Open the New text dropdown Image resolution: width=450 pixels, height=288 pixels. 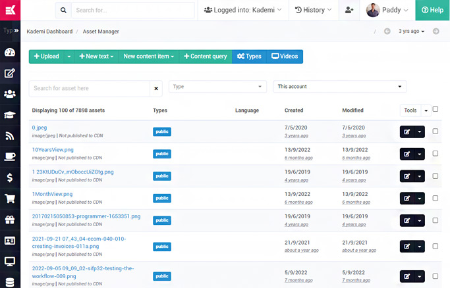coord(96,57)
